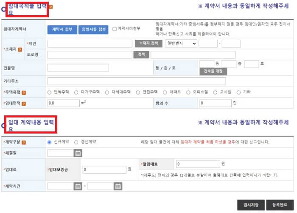Choose the 갱신계약 contract type
297x213 pixels.
pos(76,142)
